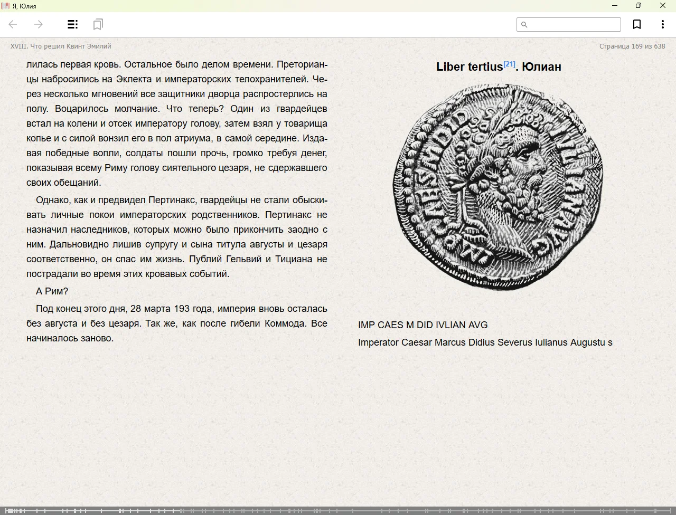The image size is (676, 515).
Task: Show the bookmarks list panel
Action: (98, 24)
